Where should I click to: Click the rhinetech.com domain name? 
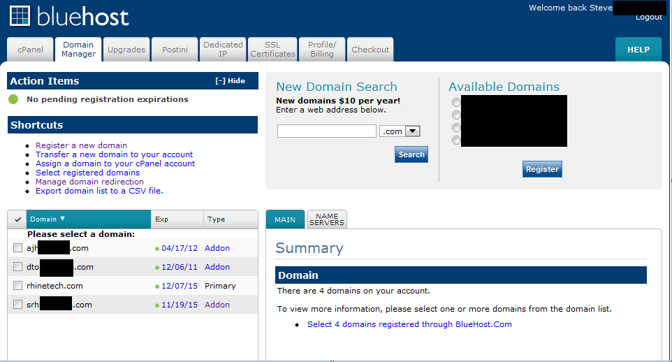54,286
